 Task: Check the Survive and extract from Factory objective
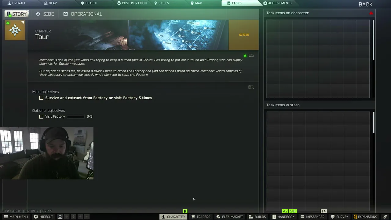pyautogui.click(x=41, y=98)
